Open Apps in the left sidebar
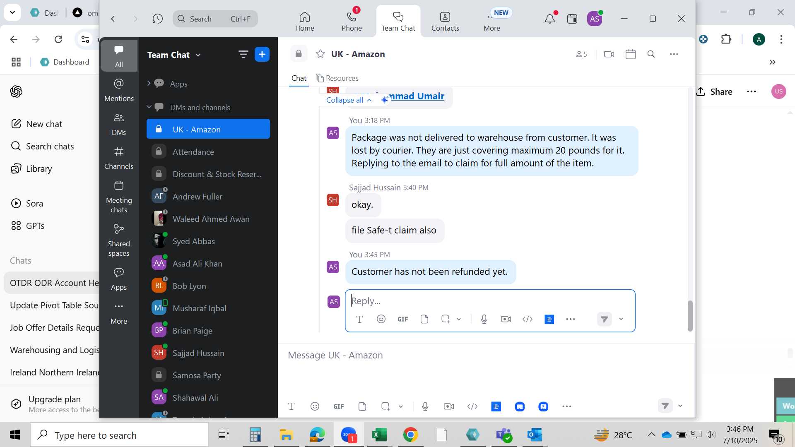 pyautogui.click(x=119, y=279)
